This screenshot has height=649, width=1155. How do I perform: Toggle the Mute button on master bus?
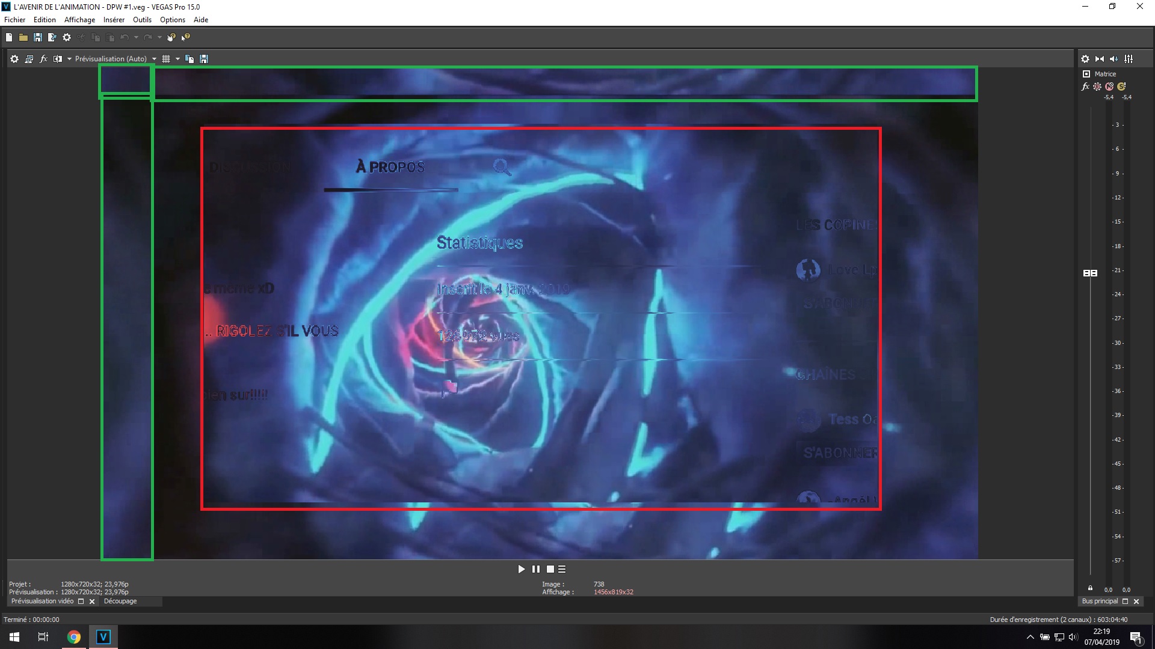pyautogui.click(x=1109, y=87)
